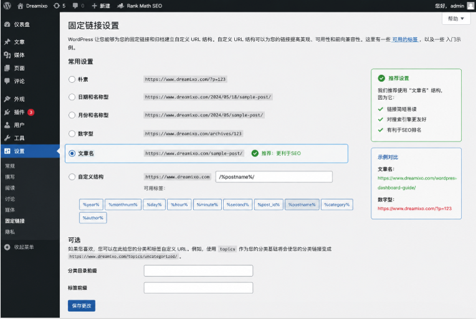This screenshot has height=319, width=476.
Task: Click the 页面 pages icon
Action: pyautogui.click(x=7, y=68)
